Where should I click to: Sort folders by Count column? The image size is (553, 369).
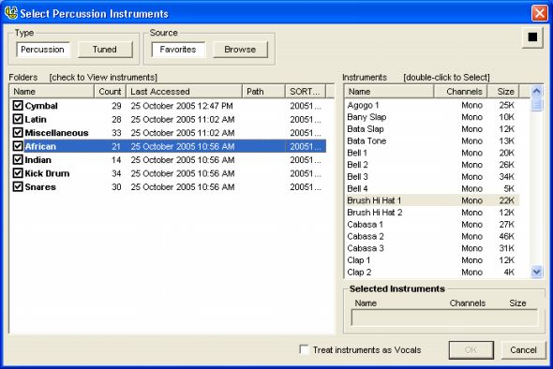coord(110,91)
